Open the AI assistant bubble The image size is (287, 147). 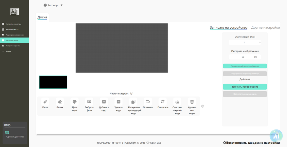click(x=276, y=136)
